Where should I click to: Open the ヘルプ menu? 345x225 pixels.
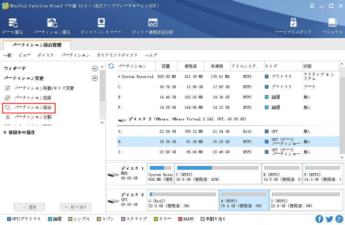pos(151,55)
